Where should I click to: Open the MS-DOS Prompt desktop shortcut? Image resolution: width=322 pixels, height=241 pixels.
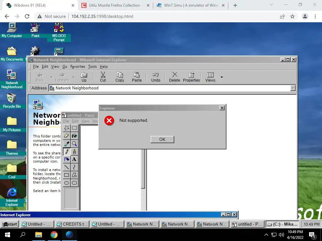click(x=59, y=32)
